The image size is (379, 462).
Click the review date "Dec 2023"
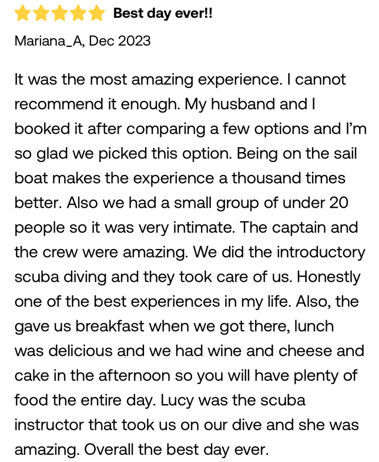coord(120,41)
